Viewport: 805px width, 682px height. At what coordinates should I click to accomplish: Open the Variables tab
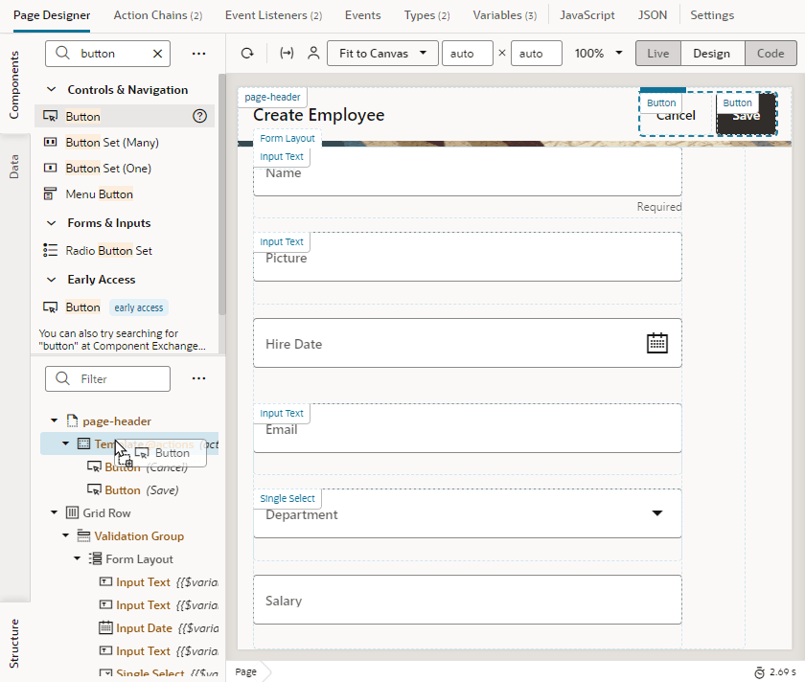pyautogui.click(x=504, y=15)
